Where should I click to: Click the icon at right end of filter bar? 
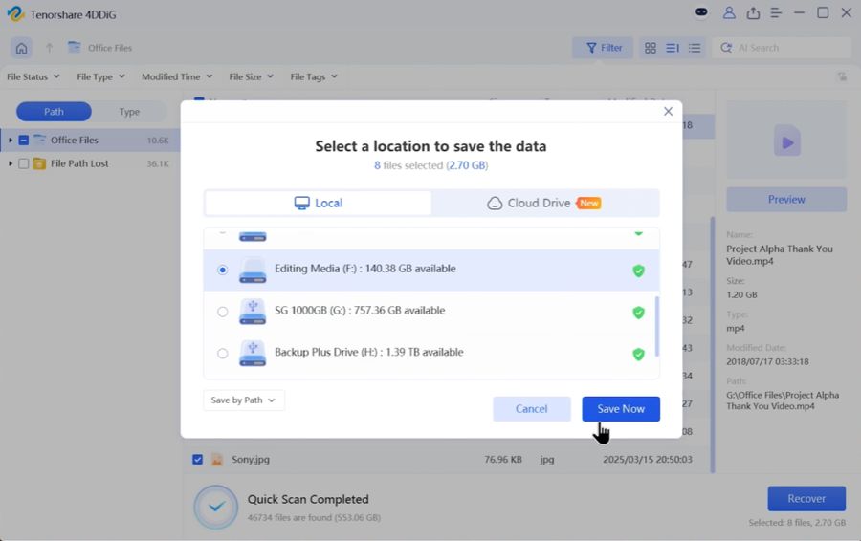(x=842, y=76)
